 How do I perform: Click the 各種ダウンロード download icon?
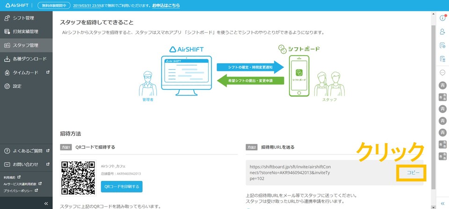(7, 59)
